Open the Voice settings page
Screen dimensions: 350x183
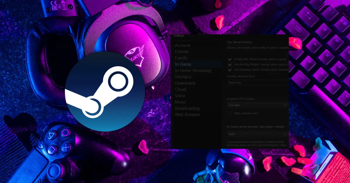pyautogui.click(x=180, y=96)
